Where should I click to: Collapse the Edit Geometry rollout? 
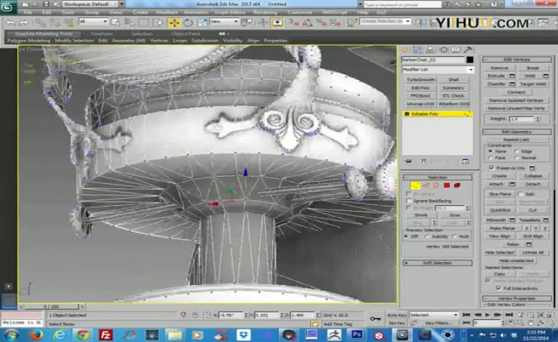pyautogui.click(x=517, y=132)
